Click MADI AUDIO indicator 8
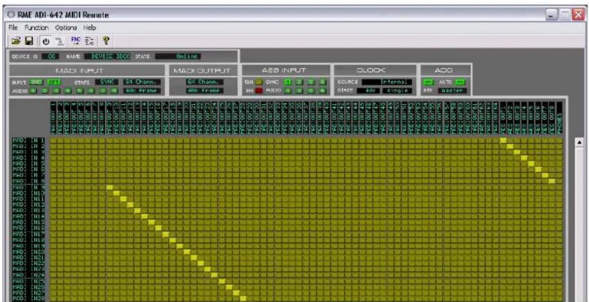 coord(114,91)
